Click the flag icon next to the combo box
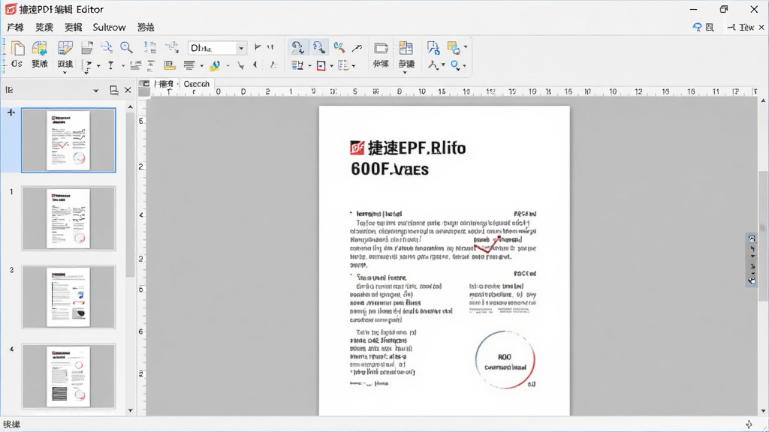Image resolution: width=769 pixels, height=432 pixels. click(258, 47)
